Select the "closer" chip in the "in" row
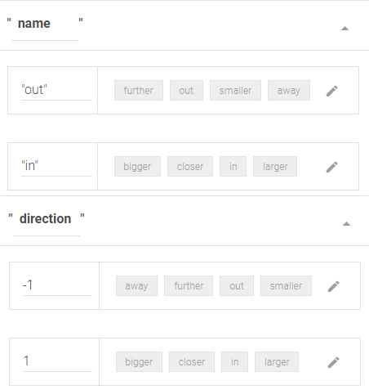 click(x=190, y=167)
